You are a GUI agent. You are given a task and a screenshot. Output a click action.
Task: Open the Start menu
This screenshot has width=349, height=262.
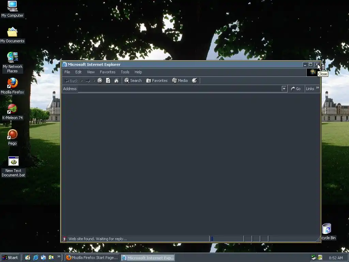pyautogui.click(x=10, y=258)
